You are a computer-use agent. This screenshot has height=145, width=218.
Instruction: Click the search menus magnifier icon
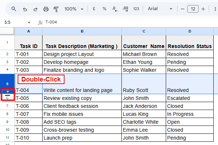coord(14,9)
